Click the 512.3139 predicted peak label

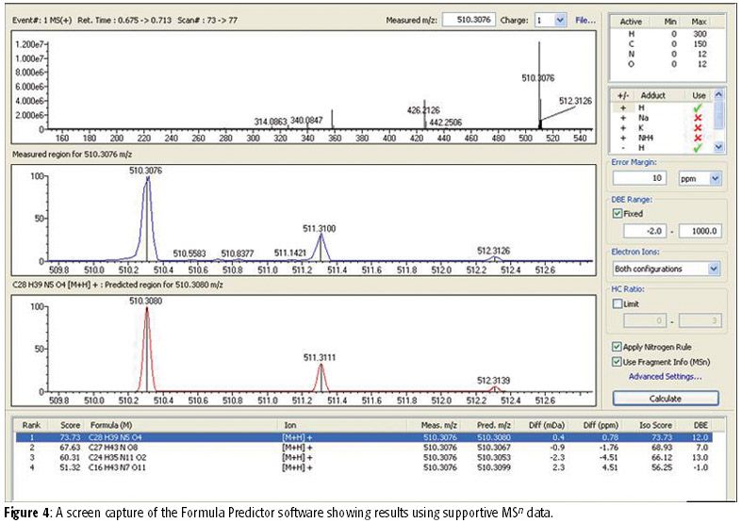[493, 381]
